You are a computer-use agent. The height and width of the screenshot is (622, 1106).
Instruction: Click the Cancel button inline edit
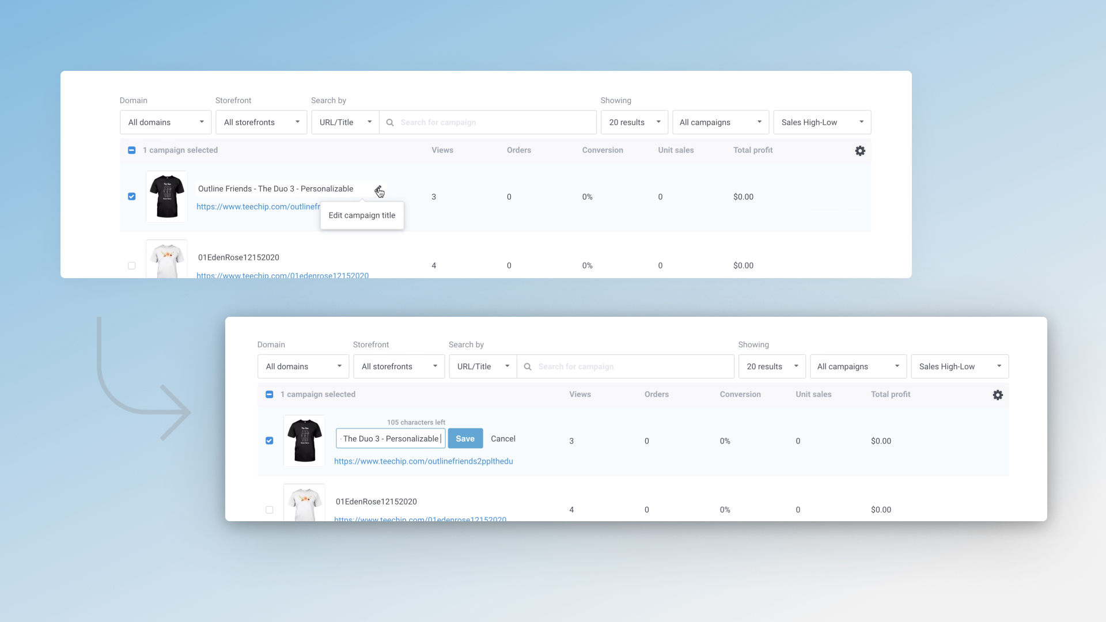(x=503, y=438)
